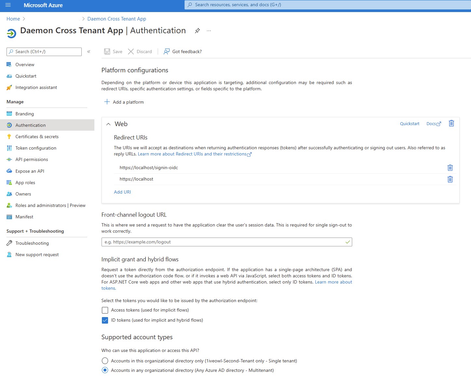Click the plus icon for Add a platform
This screenshot has height=379, width=471.
(x=107, y=102)
